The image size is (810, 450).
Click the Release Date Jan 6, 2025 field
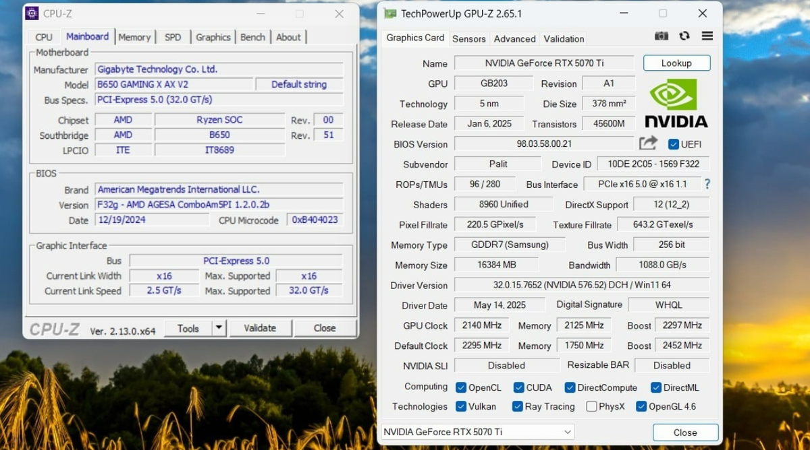[489, 123]
